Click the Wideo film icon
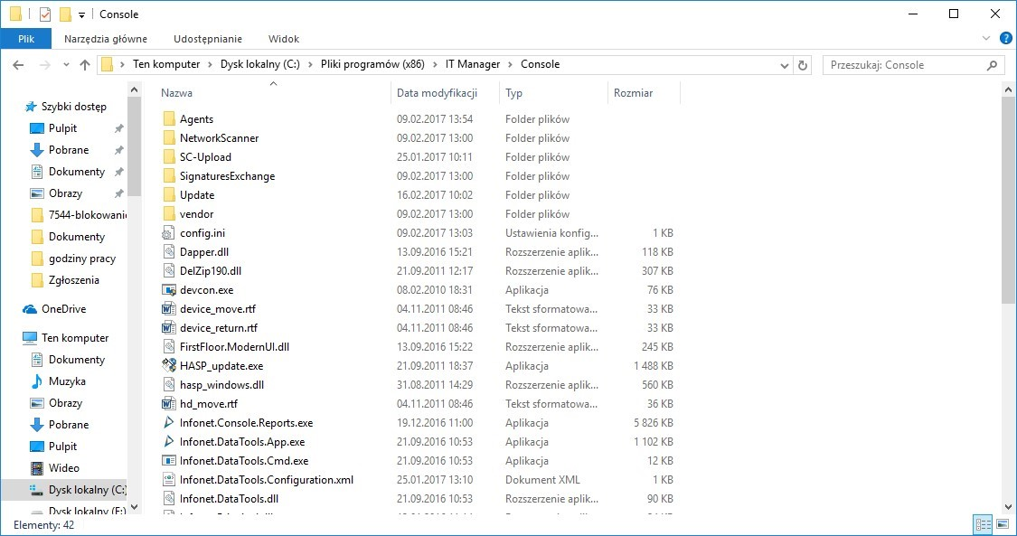1017x536 pixels. [x=37, y=468]
